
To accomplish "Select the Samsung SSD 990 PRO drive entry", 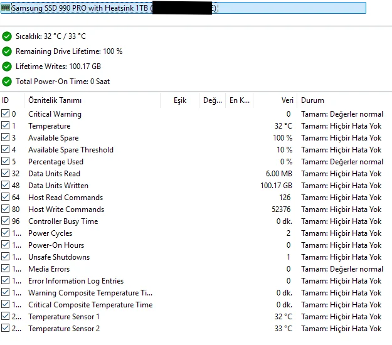I will click(x=183, y=8).
